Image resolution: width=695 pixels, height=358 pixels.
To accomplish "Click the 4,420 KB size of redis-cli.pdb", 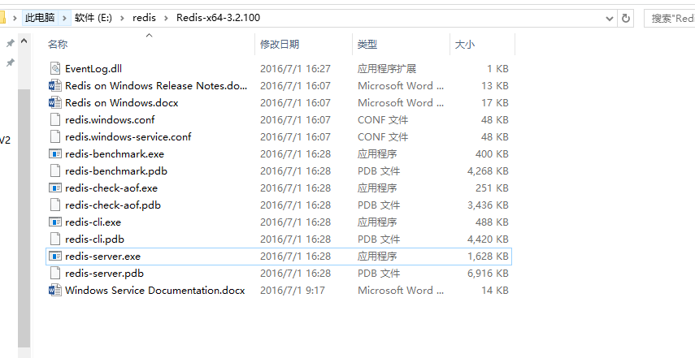I will pyautogui.click(x=488, y=239).
